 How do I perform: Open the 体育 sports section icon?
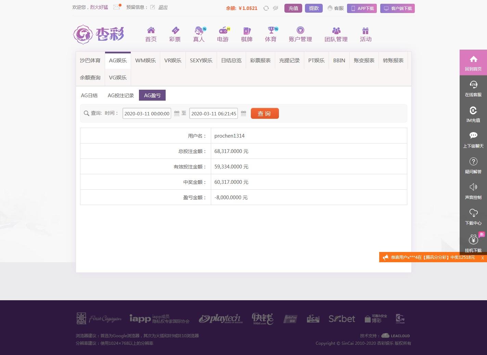(x=271, y=34)
